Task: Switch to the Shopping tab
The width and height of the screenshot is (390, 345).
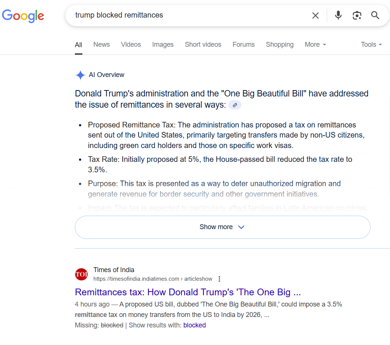Action: [280, 44]
